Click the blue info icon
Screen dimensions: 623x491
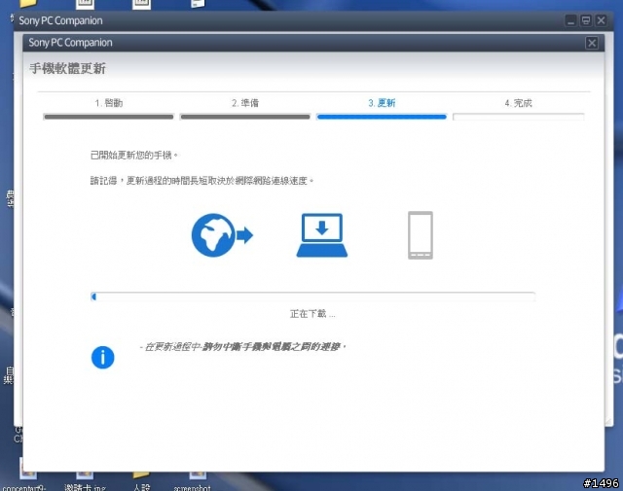pos(103,357)
